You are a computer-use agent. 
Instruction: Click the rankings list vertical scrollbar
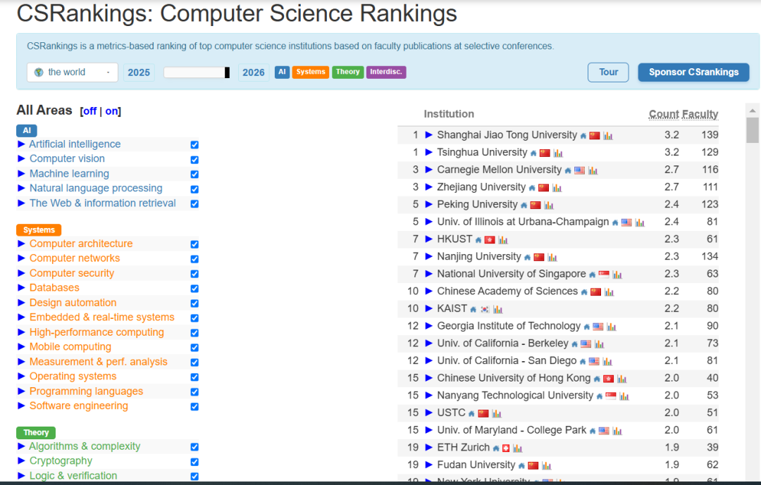coord(753,131)
